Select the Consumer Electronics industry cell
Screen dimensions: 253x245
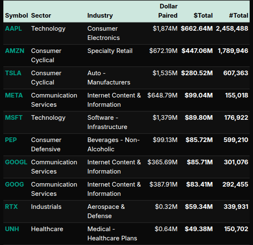click(x=103, y=33)
